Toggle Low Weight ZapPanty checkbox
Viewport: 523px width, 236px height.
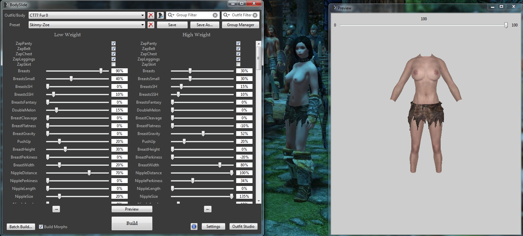click(113, 43)
